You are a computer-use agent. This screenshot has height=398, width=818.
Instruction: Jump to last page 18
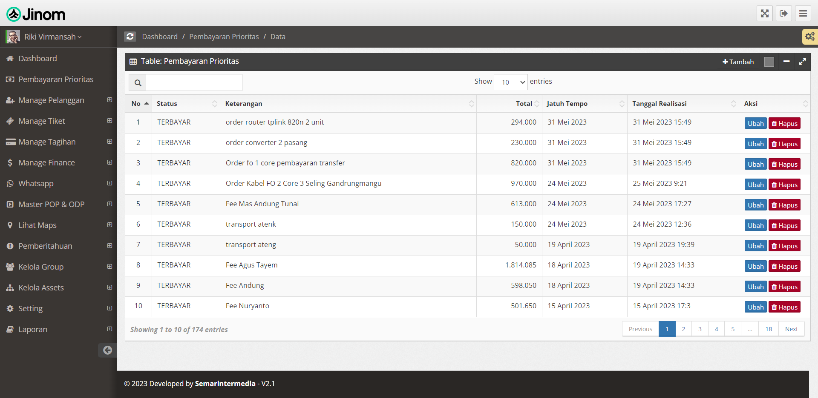coord(769,329)
